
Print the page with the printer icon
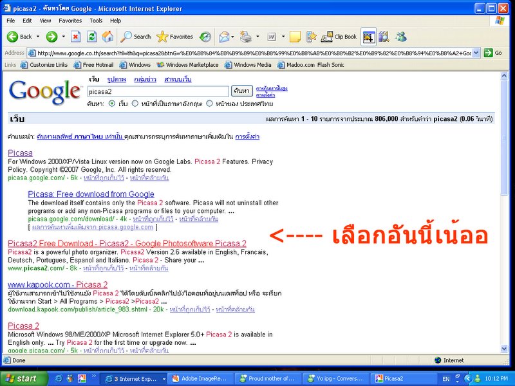(x=245, y=37)
